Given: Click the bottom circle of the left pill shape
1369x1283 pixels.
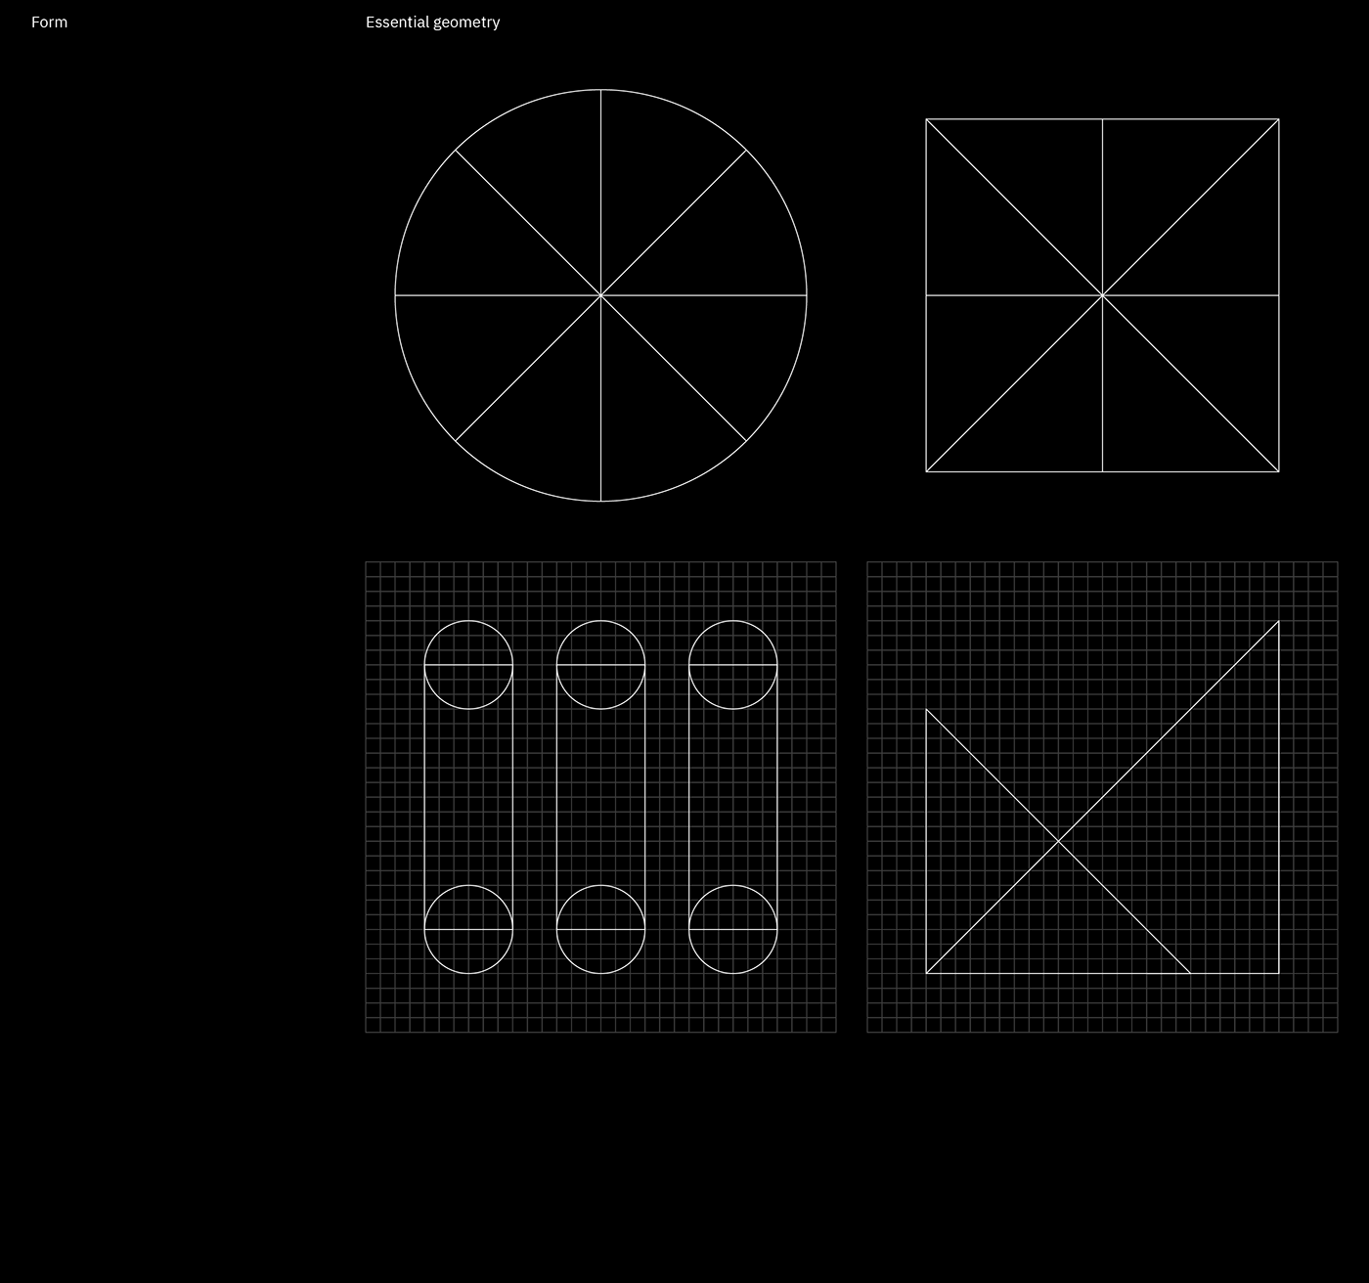Looking at the screenshot, I should tap(468, 929).
